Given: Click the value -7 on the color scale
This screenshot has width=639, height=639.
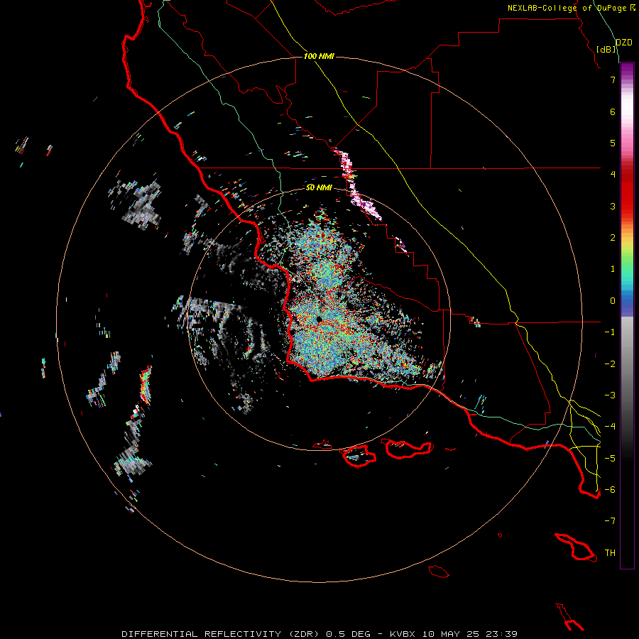Looking at the screenshot, I should pyautogui.click(x=610, y=521).
